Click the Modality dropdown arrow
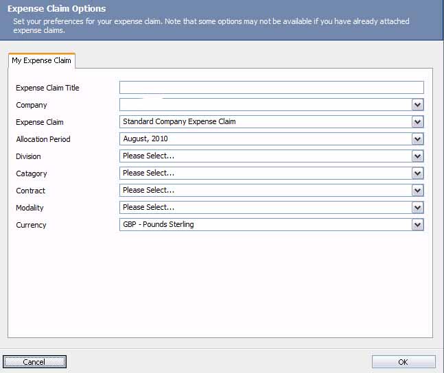 417,208
